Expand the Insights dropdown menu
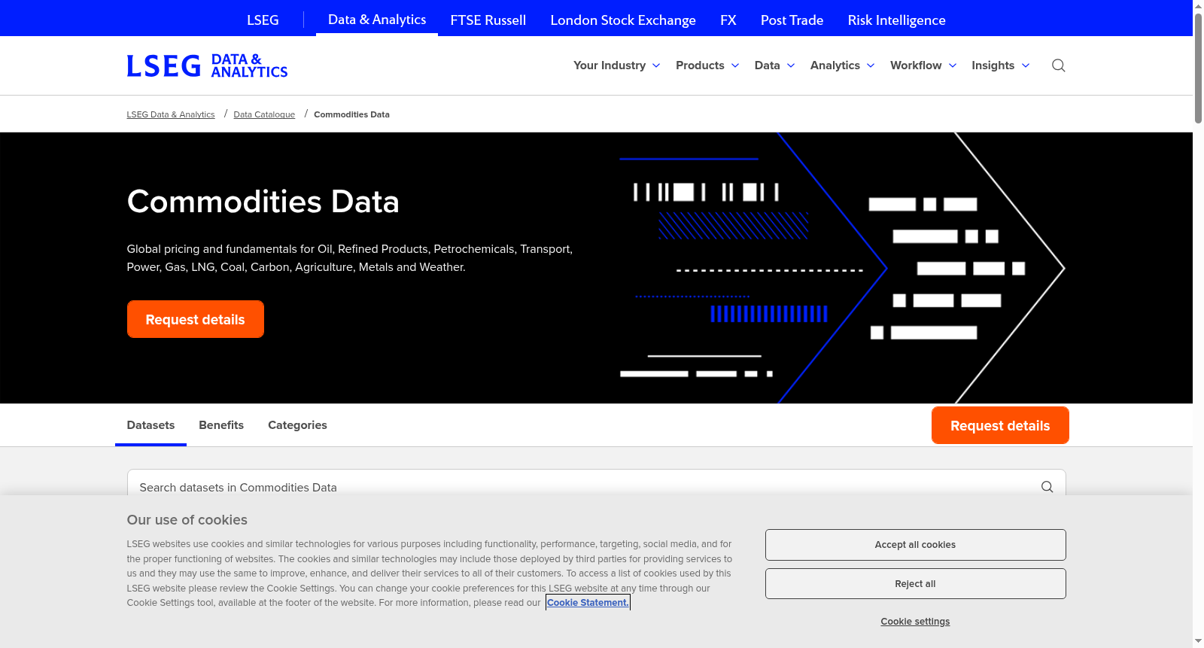Image resolution: width=1204 pixels, height=648 pixels. pos(1001,65)
